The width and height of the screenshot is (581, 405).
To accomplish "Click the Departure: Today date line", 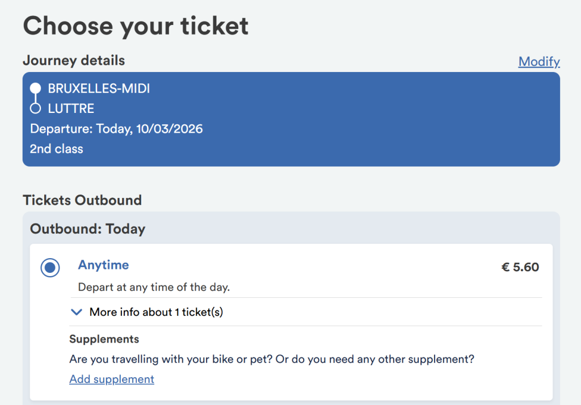I will click(116, 129).
